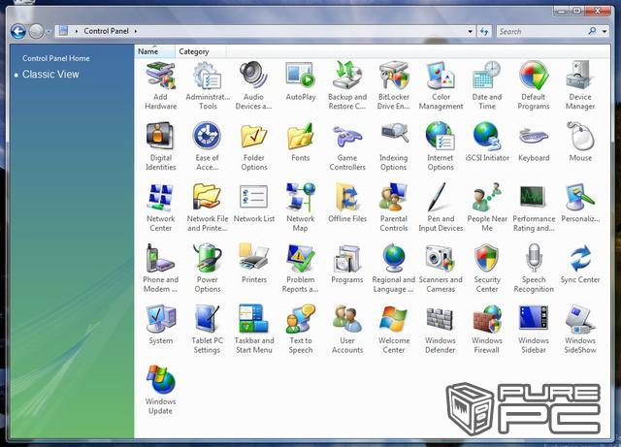Open Date and Time settings
The image size is (621, 447).
click(x=487, y=85)
